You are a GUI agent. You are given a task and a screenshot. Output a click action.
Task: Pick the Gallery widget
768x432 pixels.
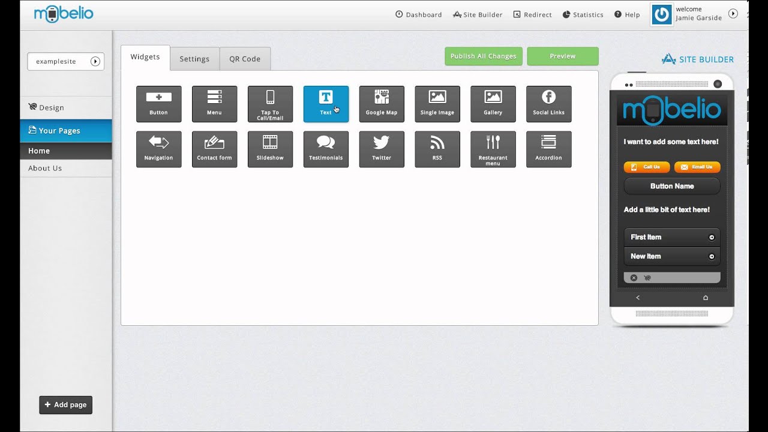[x=493, y=104]
